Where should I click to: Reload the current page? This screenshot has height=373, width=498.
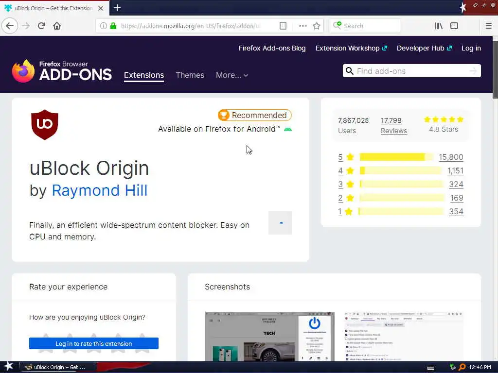pyautogui.click(x=41, y=26)
